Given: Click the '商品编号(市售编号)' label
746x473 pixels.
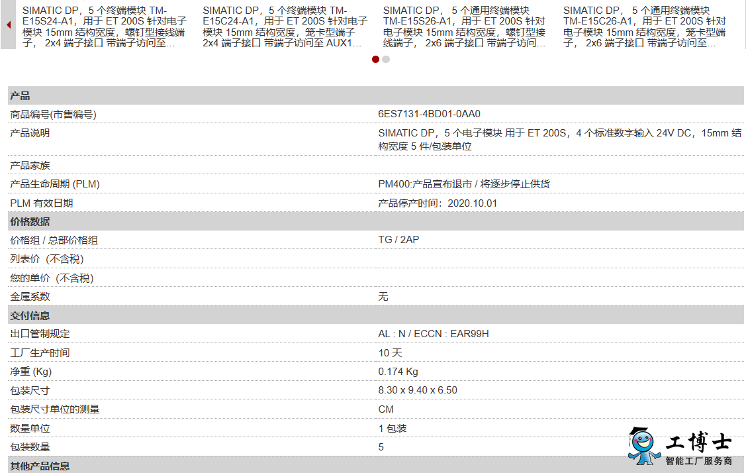Looking at the screenshot, I should [53, 115].
